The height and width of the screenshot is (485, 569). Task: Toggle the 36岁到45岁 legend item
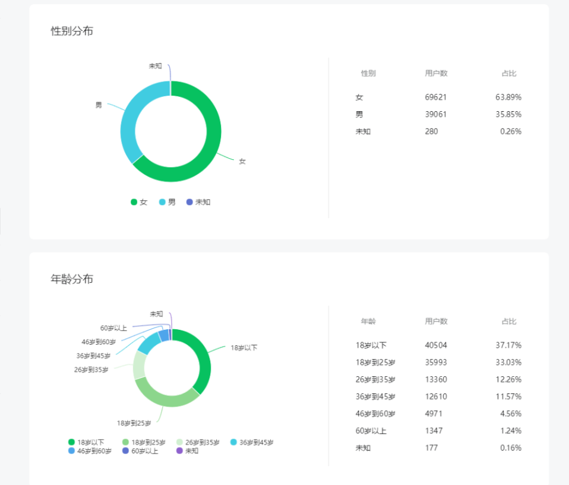coord(252,442)
